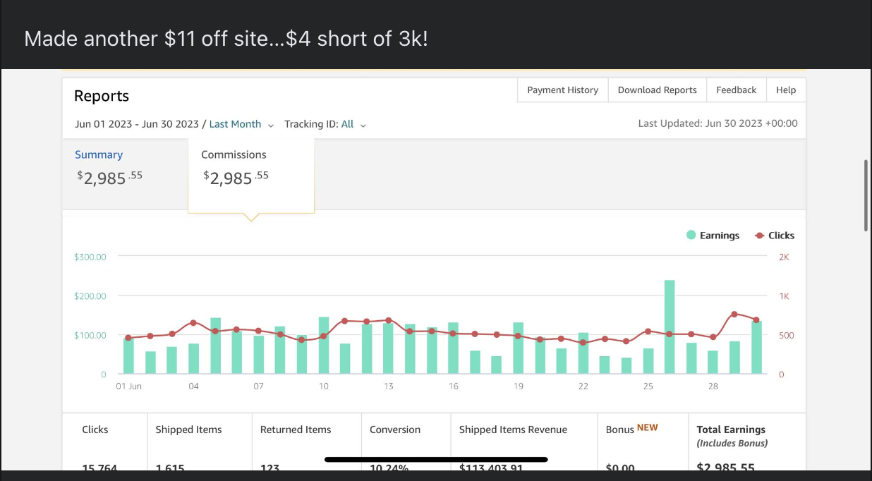The image size is (872, 481).
Task: Click the Total Earnings column header
Action: tap(731, 430)
